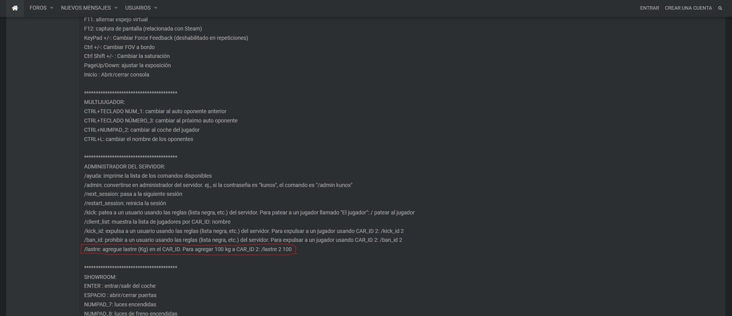This screenshot has width=732, height=316.
Task: Click the /client_list command line
Action: tap(157, 222)
